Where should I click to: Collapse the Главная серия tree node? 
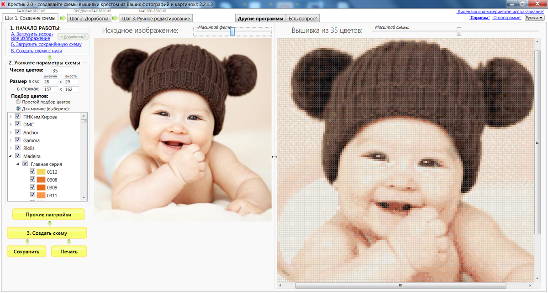tap(18, 164)
